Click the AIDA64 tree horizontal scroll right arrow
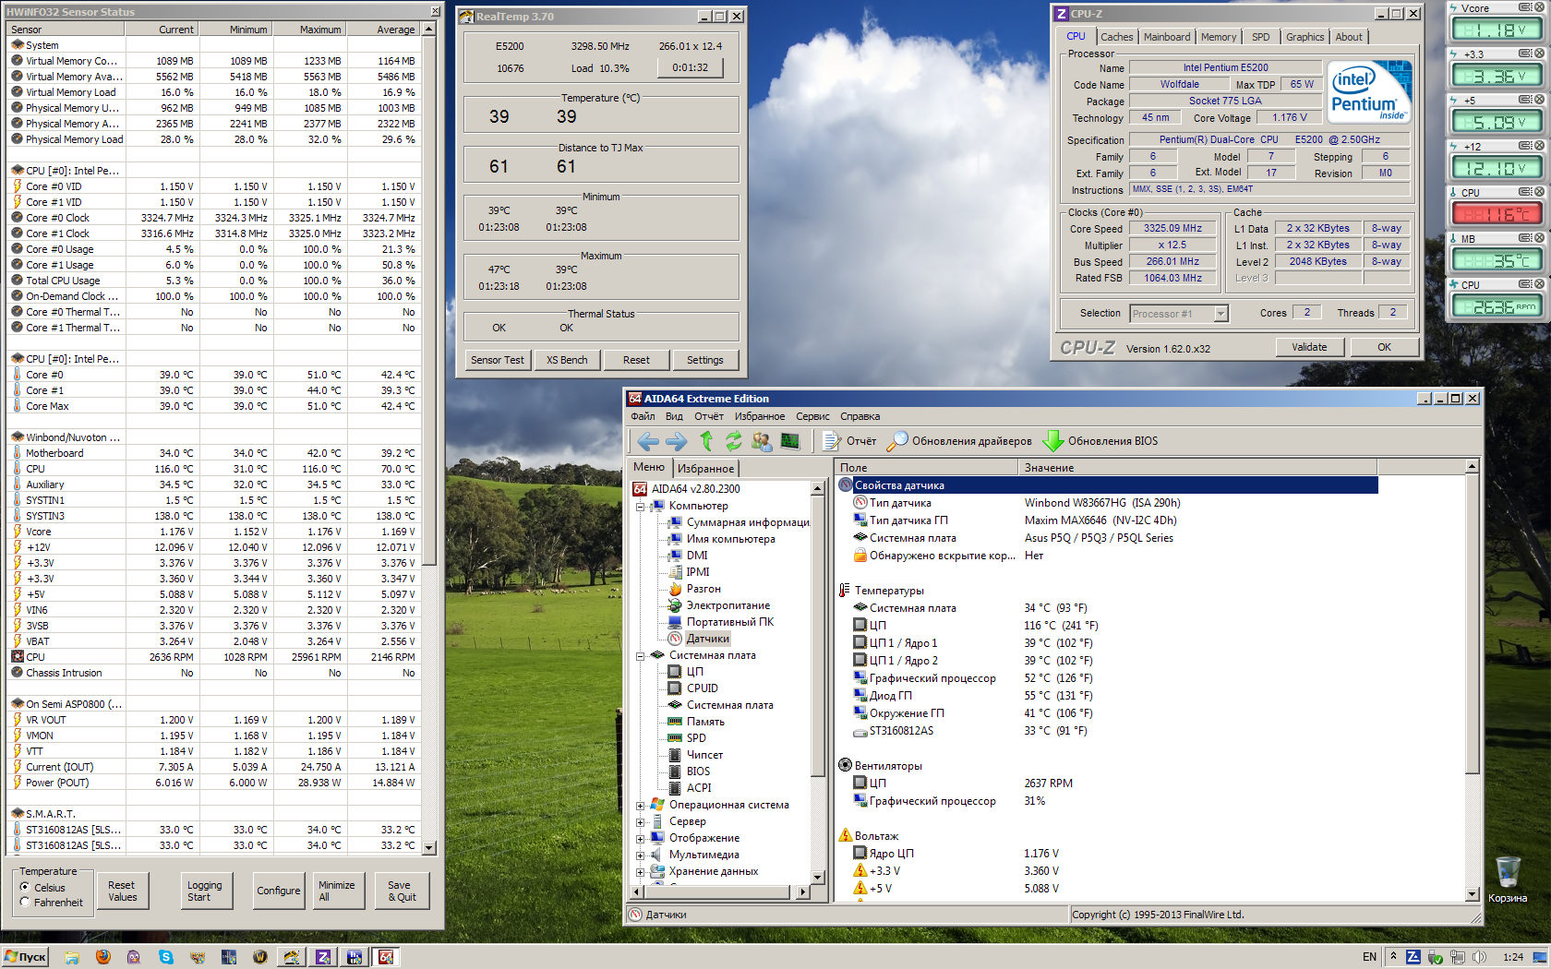Image resolution: width=1551 pixels, height=969 pixels. 803,892
